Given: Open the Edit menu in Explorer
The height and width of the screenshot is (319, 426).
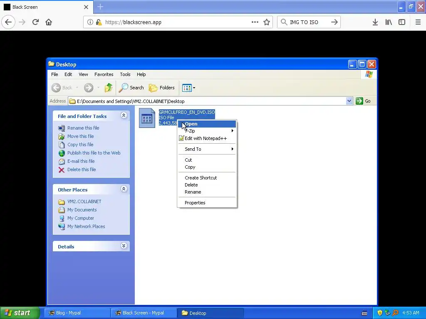Looking at the screenshot, I should (x=68, y=74).
